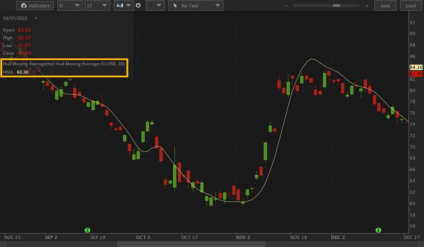Image resolution: width=424 pixels, height=247 pixels.
Task: Open the crosshair mode dropdown arrow
Action: tap(159, 6)
